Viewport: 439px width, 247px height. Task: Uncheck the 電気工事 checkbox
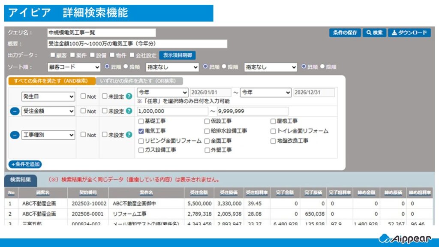[141, 131]
